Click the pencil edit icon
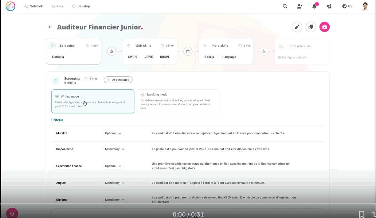376x218 pixels. pyautogui.click(x=297, y=27)
